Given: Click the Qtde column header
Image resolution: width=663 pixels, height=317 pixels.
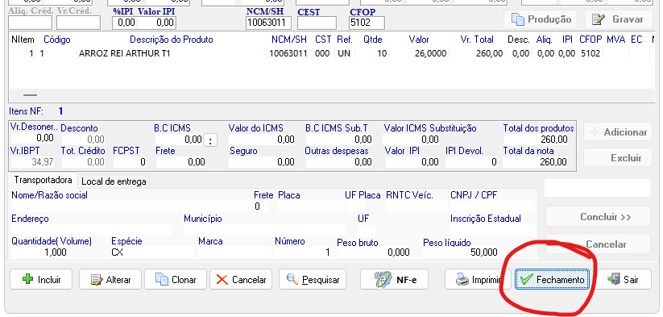Looking at the screenshot, I should pyautogui.click(x=373, y=40).
